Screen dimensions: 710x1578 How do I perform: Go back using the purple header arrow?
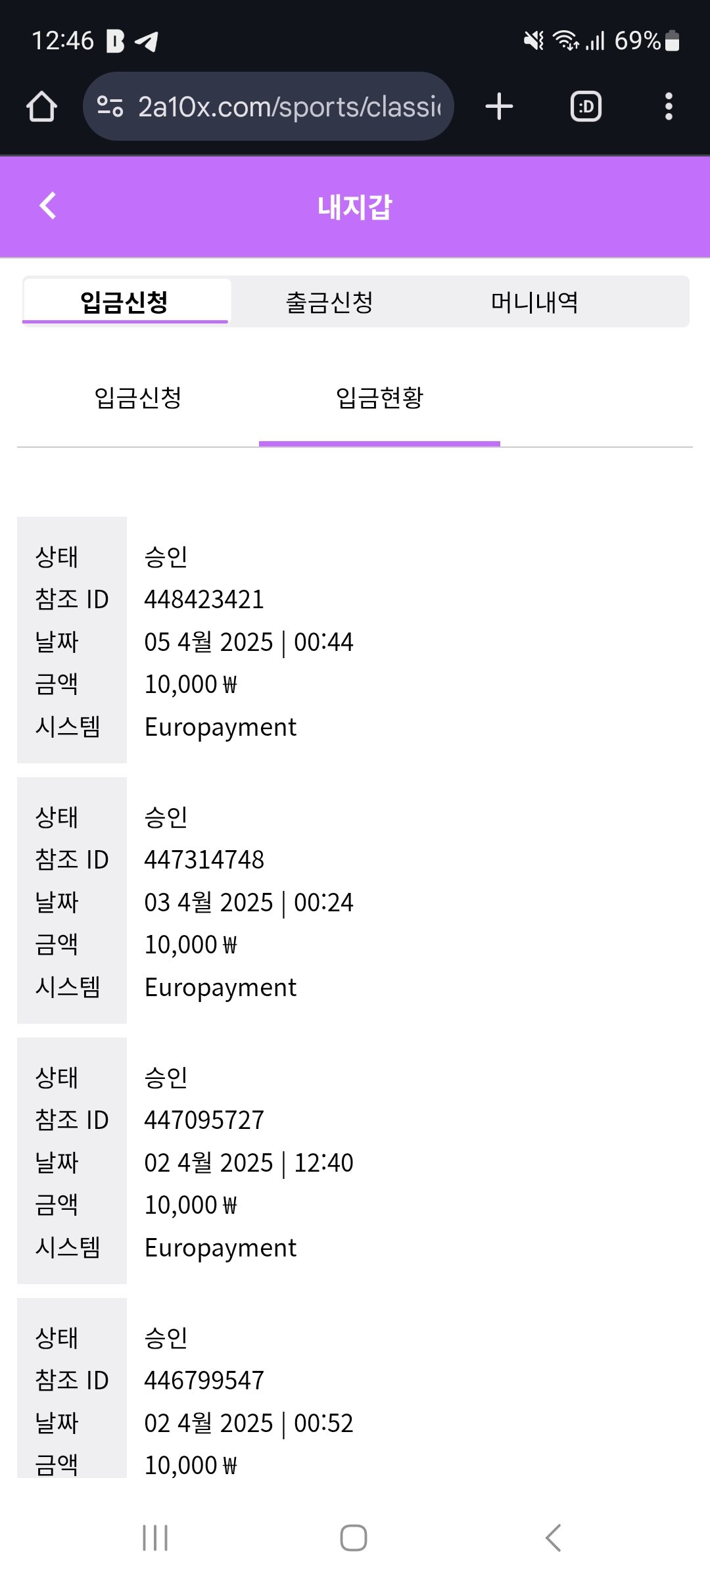[48, 206]
